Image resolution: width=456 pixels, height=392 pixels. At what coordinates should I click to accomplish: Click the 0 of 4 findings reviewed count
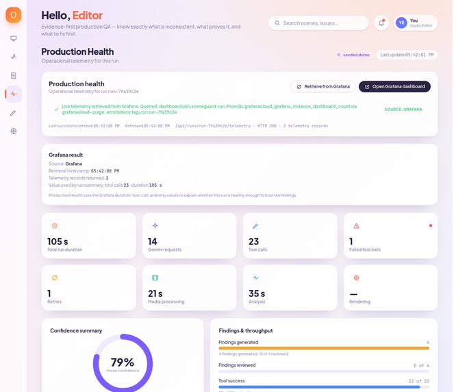pos(421,365)
